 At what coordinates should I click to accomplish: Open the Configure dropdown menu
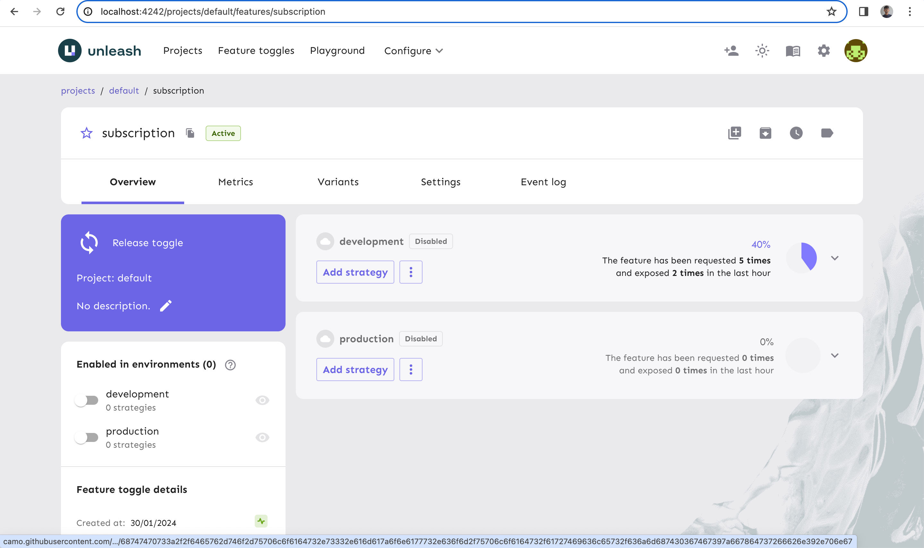[x=413, y=50]
